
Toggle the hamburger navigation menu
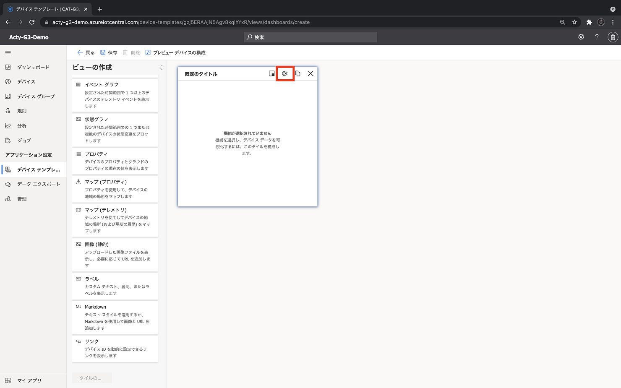tap(8, 52)
